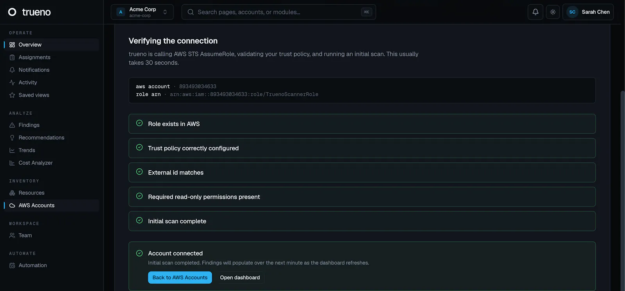
Task: Click the Sarah Chen SC avatar
Action: (572, 12)
